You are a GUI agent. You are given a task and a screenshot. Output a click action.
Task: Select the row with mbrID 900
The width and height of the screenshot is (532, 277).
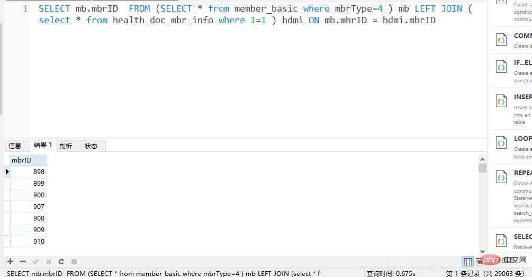[x=28, y=195]
